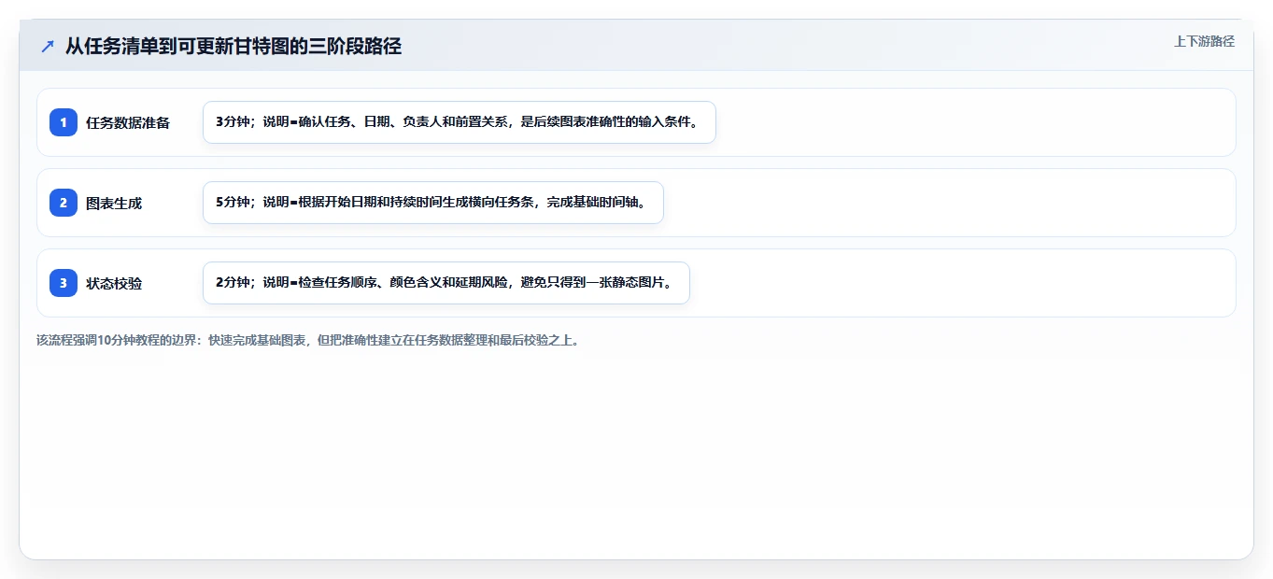Screen dimensions: 1273x579
Task: Click the 5分钟 description box
Action: pos(433,203)
